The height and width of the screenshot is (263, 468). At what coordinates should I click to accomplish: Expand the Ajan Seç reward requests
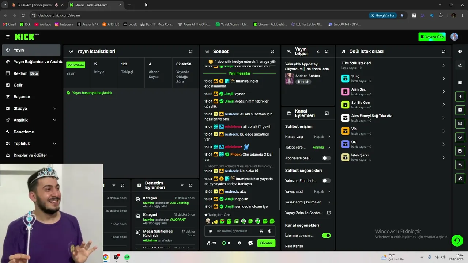[x=393, y=92]
